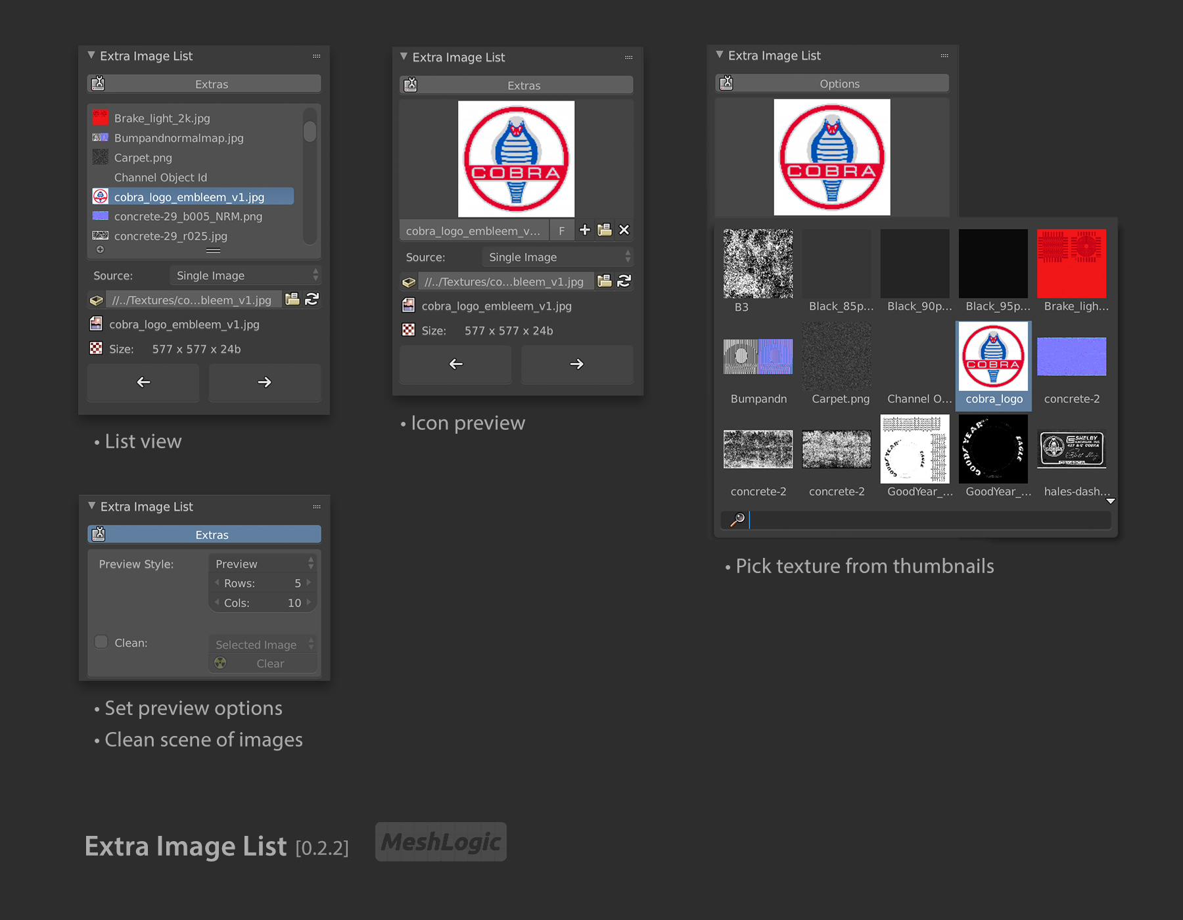Select Carpet.png in the image list
The height and width of the screenshot is (920, 1183).
[193, 158]
